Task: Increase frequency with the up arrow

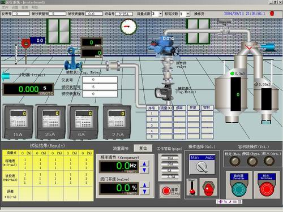Action: [144, 163]
